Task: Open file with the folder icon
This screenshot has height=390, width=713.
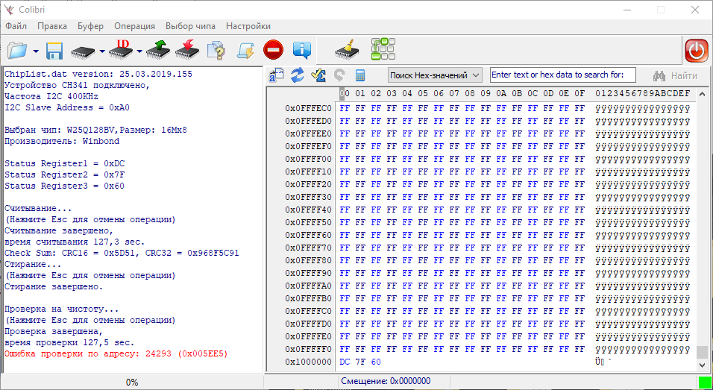Action: (x=17, y=51)
